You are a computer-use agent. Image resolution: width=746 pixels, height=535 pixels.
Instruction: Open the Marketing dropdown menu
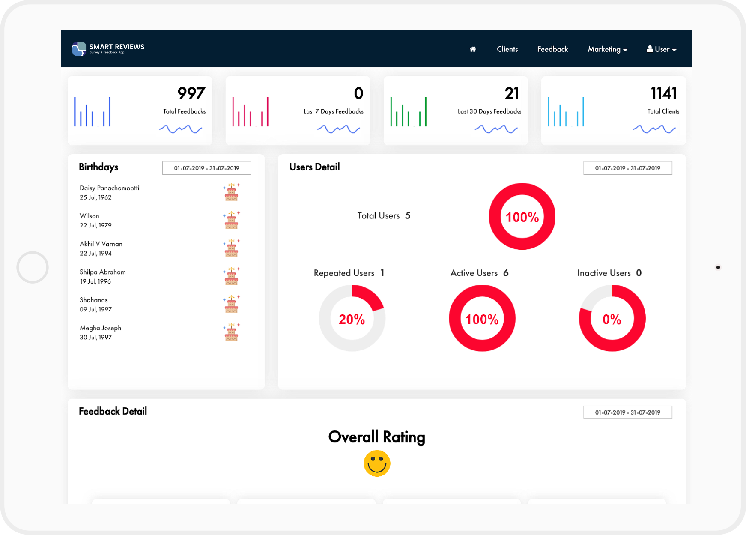click(x=607, y=49)
